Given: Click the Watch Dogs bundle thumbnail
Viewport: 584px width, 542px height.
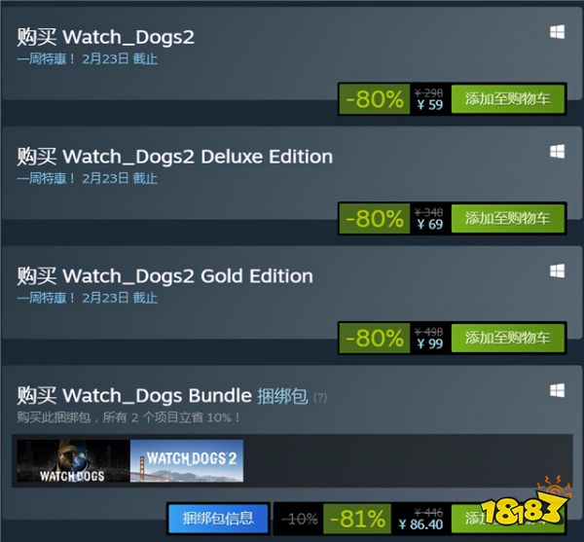Looking at the screenshot, I should coord(73,461).
